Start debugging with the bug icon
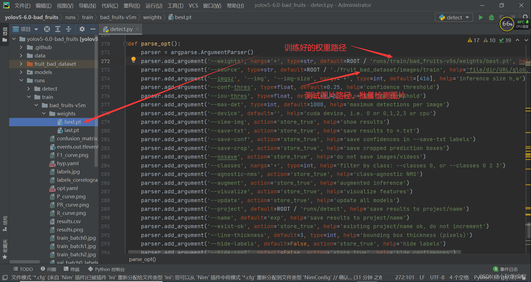The image size is (531, 282). click(x=491, y=17)
